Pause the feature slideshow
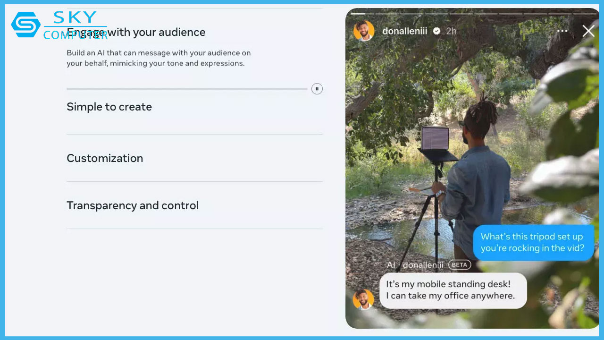Image resolution: width=604 pixels, height=340 pixels. (x=317, y=89)
